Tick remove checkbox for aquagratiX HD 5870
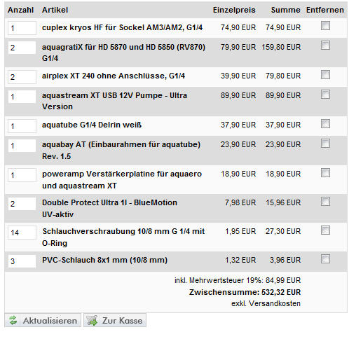This screenshot has width=349, height=339. tap(325, 46)
